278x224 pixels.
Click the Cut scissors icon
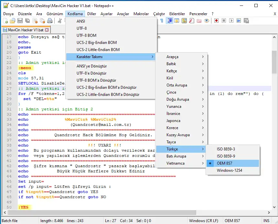coord(60,21)
